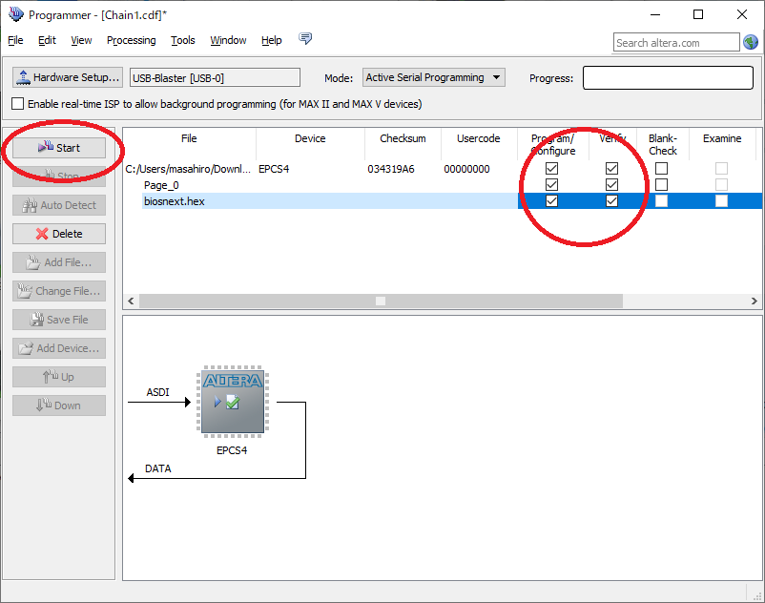
Task: Click the USB-Blaster hardware field
Action: point(215,78)
